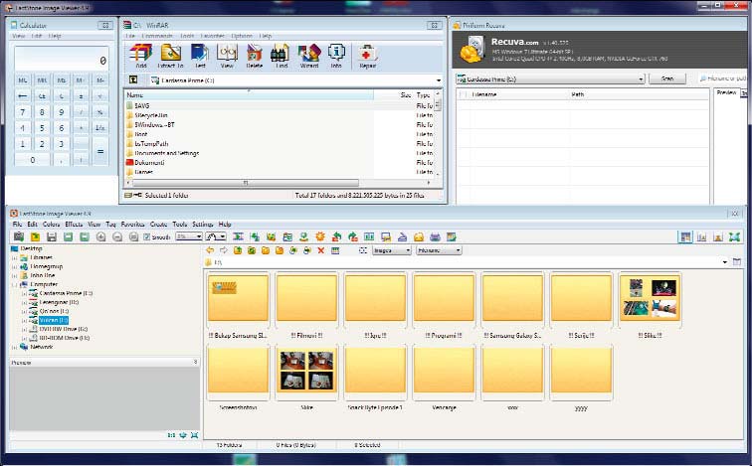Open the Commands menu in WinRAR
The image size is (752, 466).
pos(157,36)
